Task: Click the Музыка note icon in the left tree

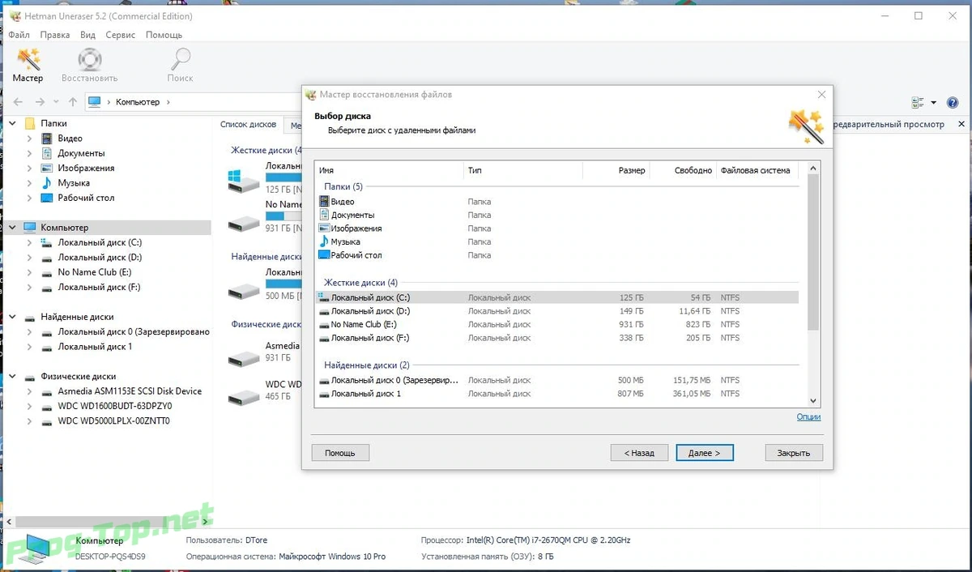Action: 48,183
